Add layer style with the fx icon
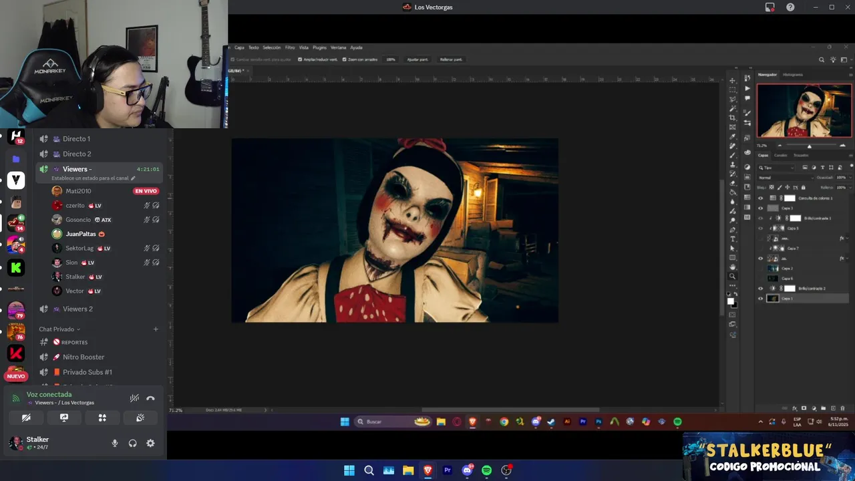The height and width of the screenshot is (481, 855). coord(794,408)
